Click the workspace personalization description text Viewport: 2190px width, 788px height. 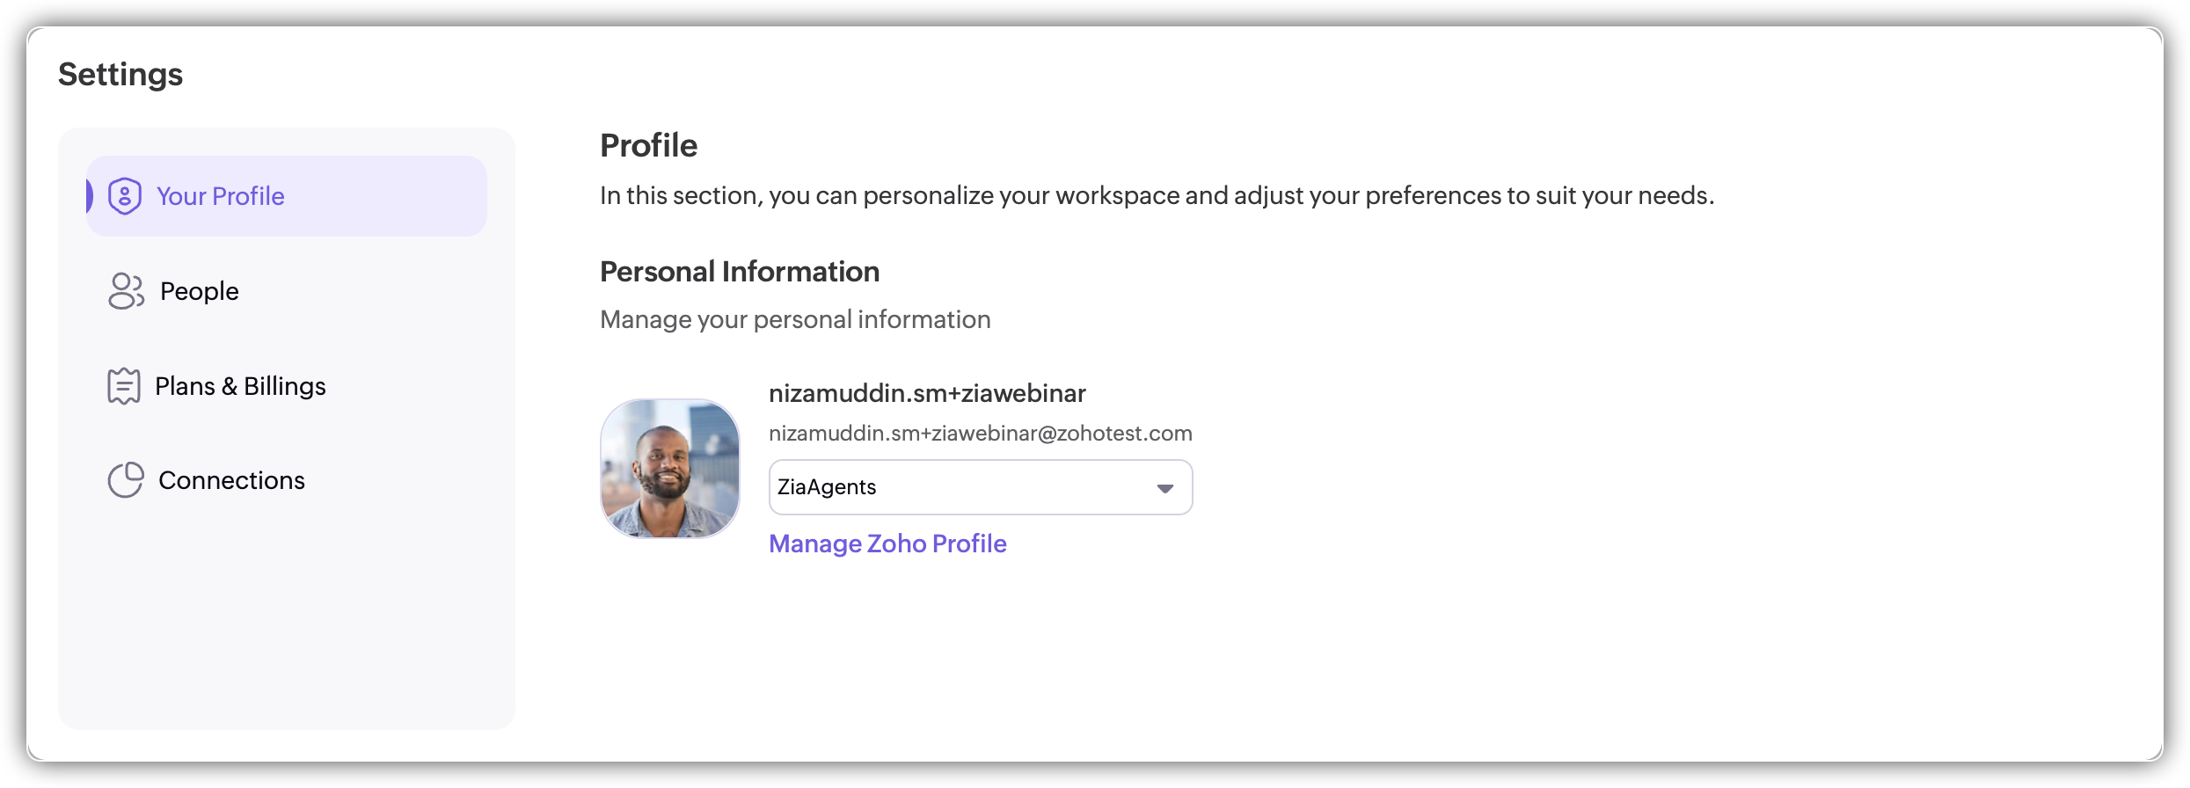(x=1157, y=195)
